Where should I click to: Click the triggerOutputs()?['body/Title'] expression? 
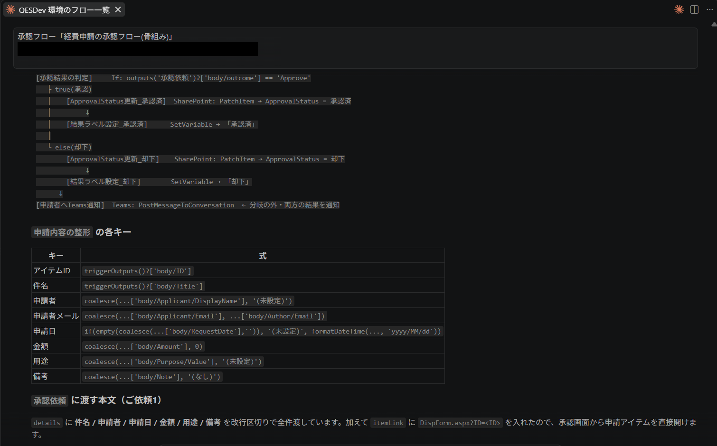143,286
